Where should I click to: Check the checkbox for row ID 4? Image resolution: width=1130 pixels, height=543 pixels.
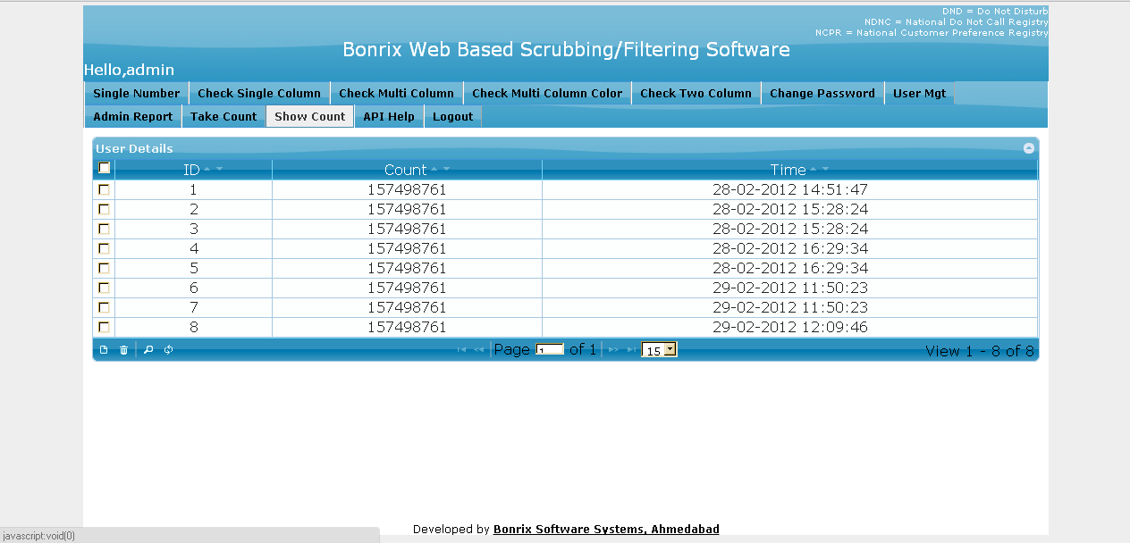click(x=105, y=248)
